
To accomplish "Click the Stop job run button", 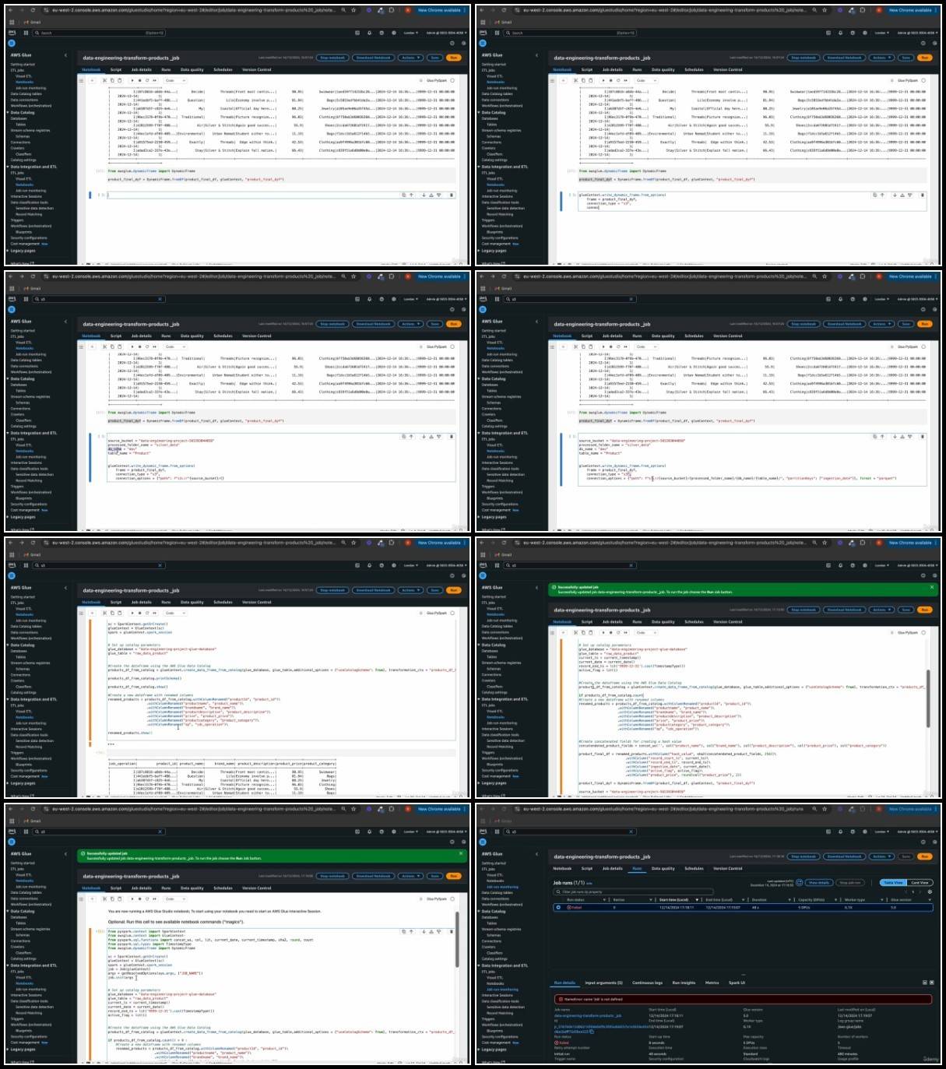I will pyautogui.click(x=849, y=882).
